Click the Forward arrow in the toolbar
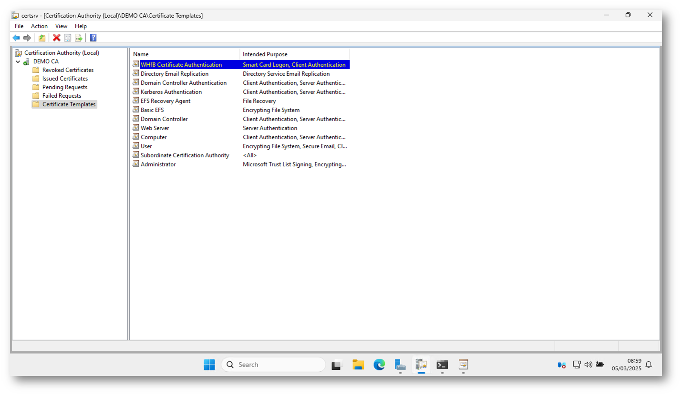This screenshot has width=682, height=396. [x=27, y=38]
